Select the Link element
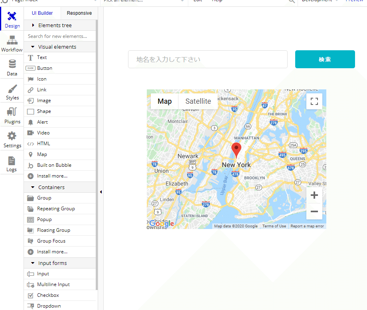 [x=60, y=90]
